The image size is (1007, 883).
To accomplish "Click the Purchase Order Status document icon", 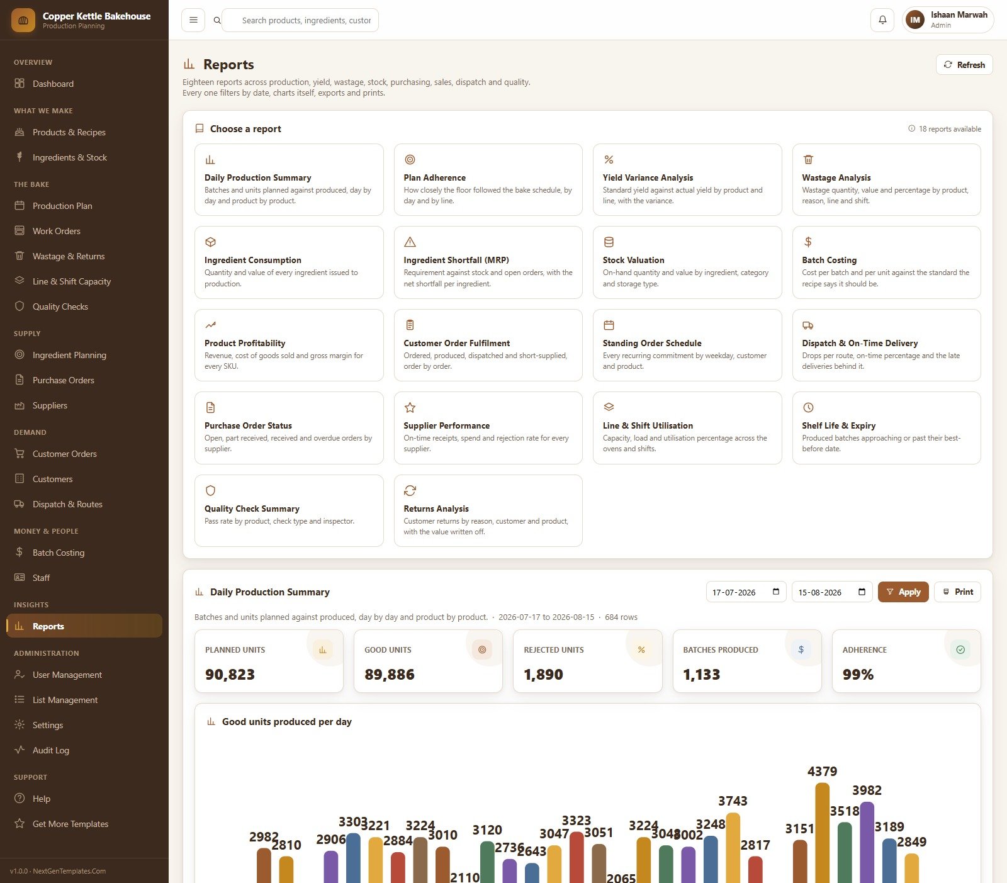I will click(x=210, y=408).
